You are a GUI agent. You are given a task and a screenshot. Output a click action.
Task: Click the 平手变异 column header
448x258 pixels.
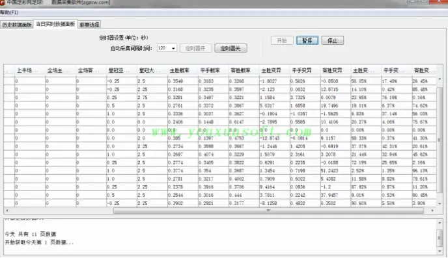click(x=305, y=70)
